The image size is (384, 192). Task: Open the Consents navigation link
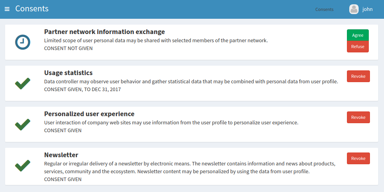(324, 9)
